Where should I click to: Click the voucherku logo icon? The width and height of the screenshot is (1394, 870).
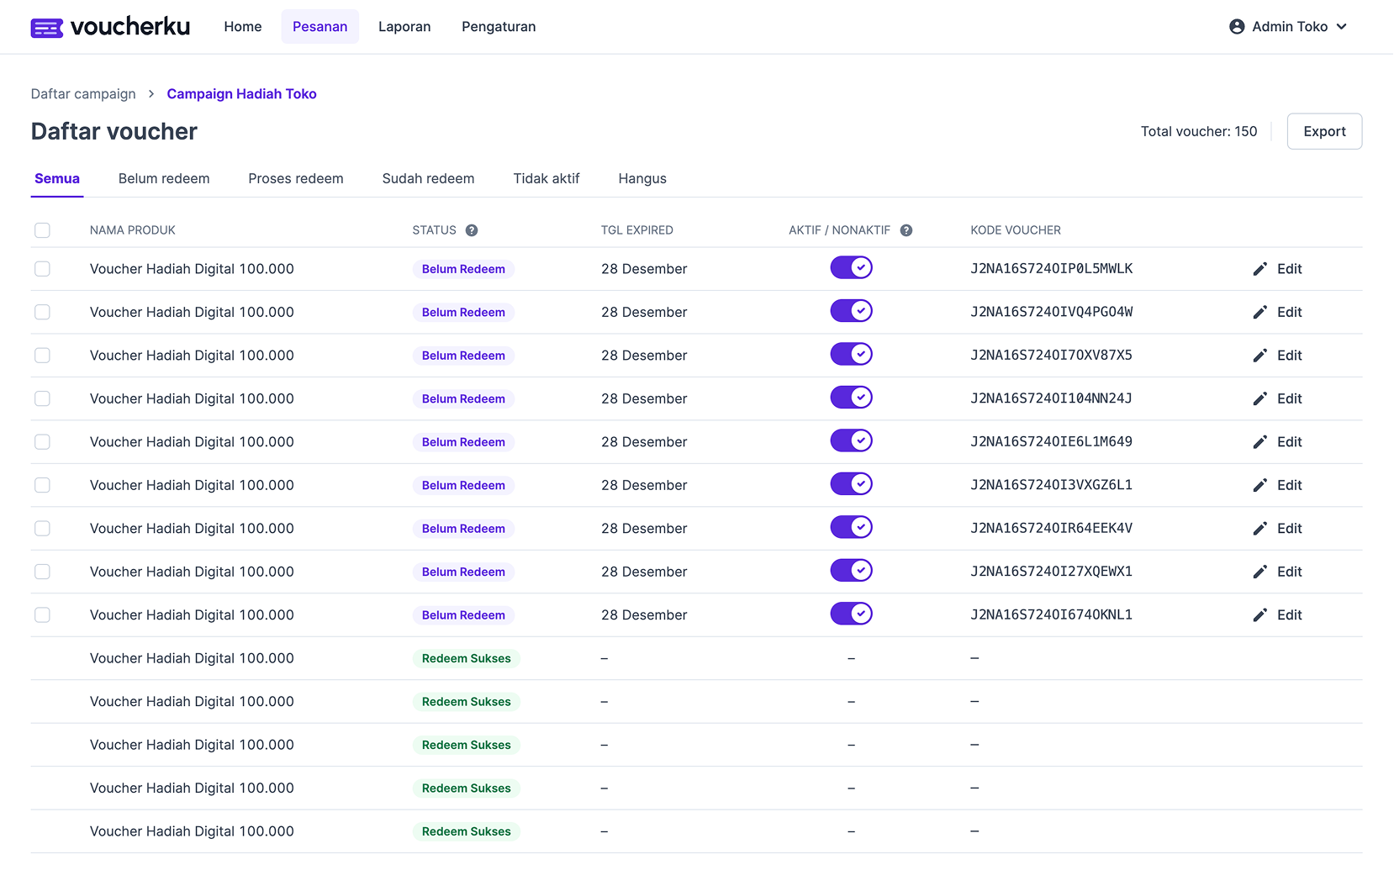pos(47,28)
